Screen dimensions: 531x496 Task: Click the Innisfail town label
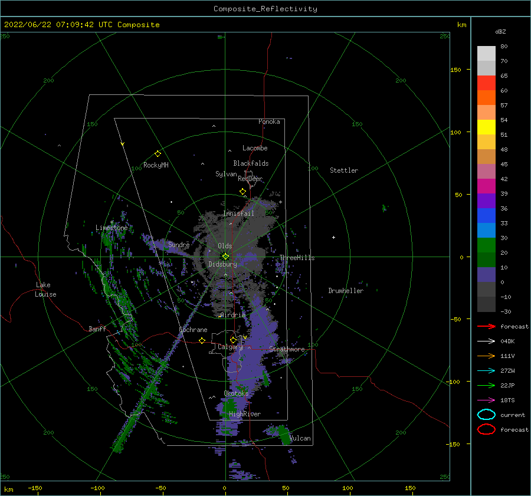[x=238, y=213]
